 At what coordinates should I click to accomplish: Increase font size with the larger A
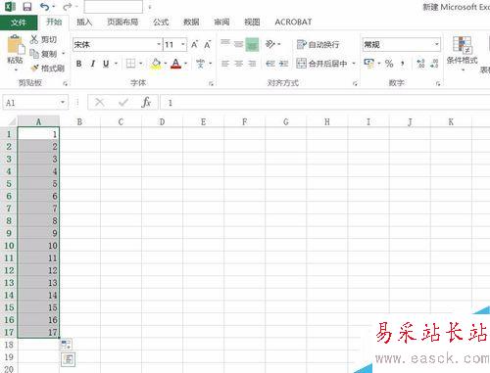(195, 45)
